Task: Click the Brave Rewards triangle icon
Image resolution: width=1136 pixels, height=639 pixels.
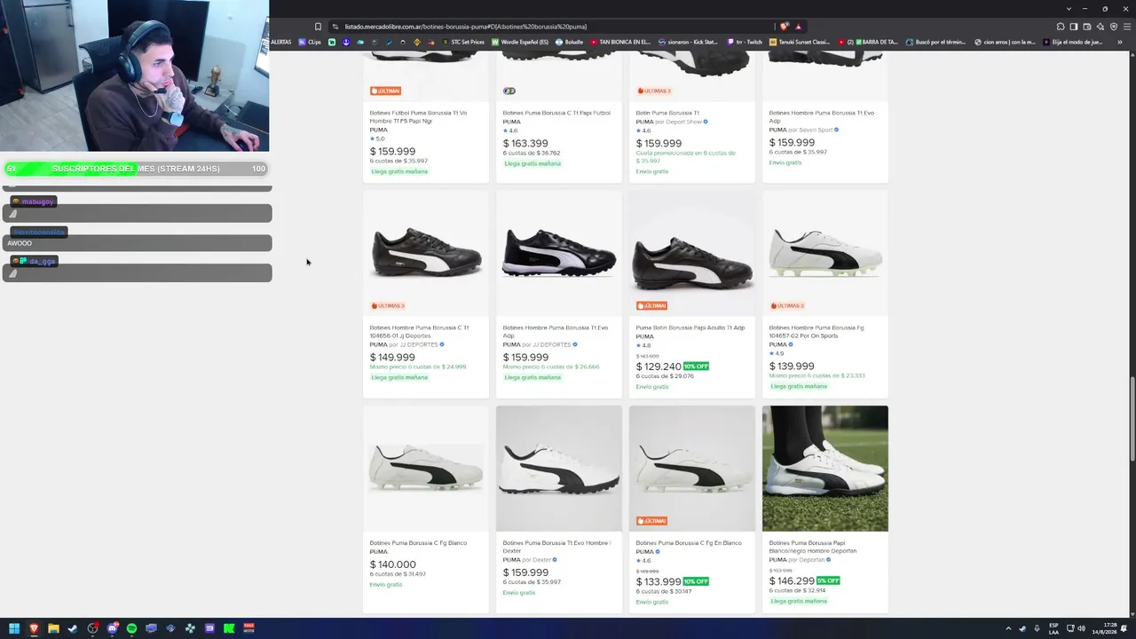Action: pos(798,27)
